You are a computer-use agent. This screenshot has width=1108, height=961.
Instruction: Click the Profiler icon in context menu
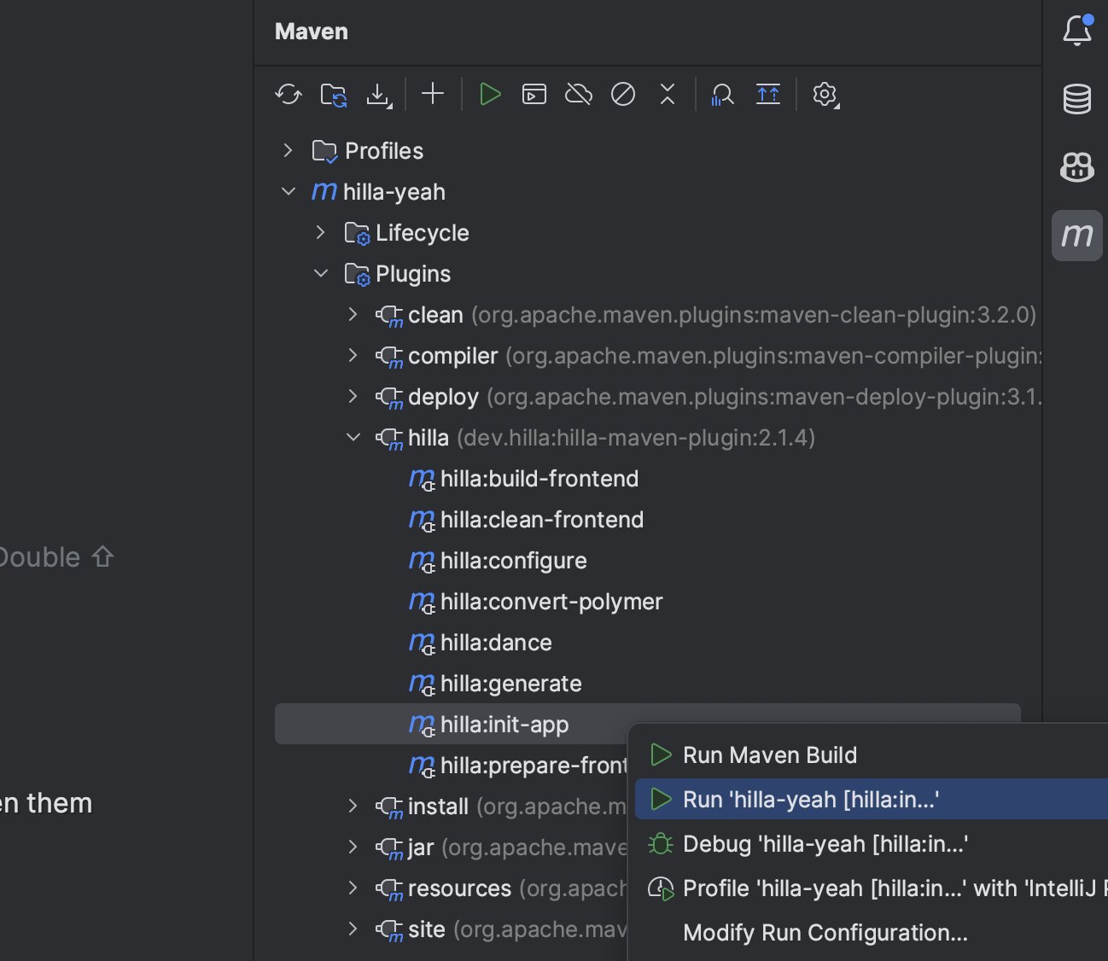point(661,888)
